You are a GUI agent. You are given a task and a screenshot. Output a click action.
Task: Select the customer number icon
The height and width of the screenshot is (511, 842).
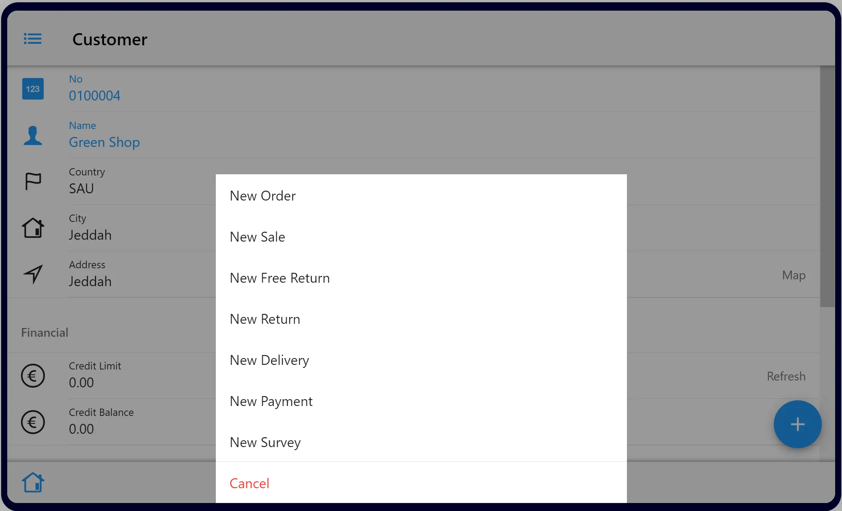(x=33, y=88)
